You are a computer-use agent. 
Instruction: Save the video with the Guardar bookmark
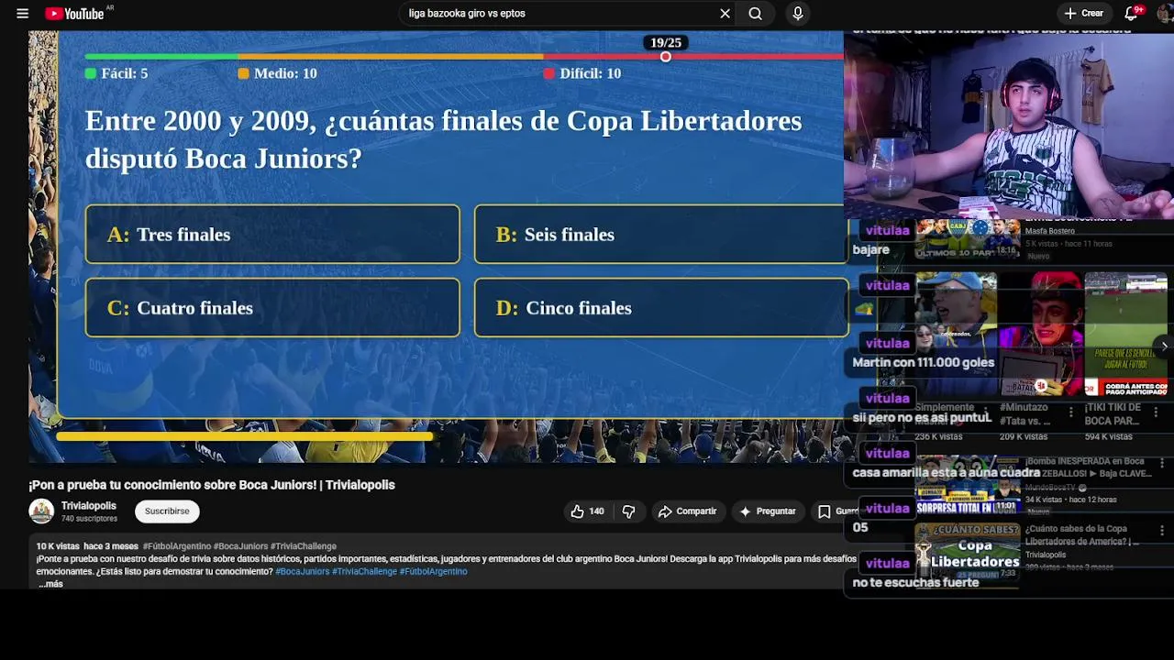click(x=833, y=511)
